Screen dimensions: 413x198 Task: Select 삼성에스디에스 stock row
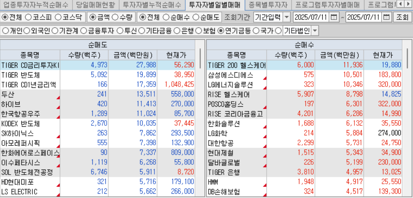(x=305, y=75)
